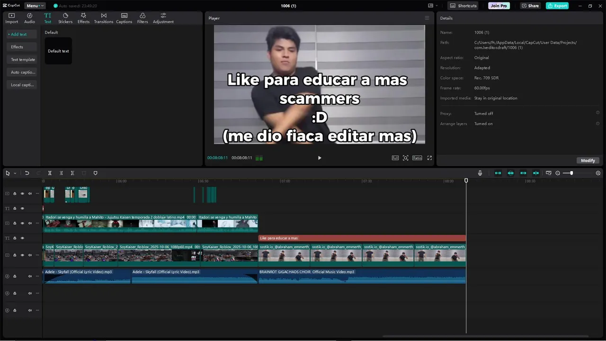Click the Delete right trim tool
The width and height of the screenshot is (606, 341).
tap(72, 173)
